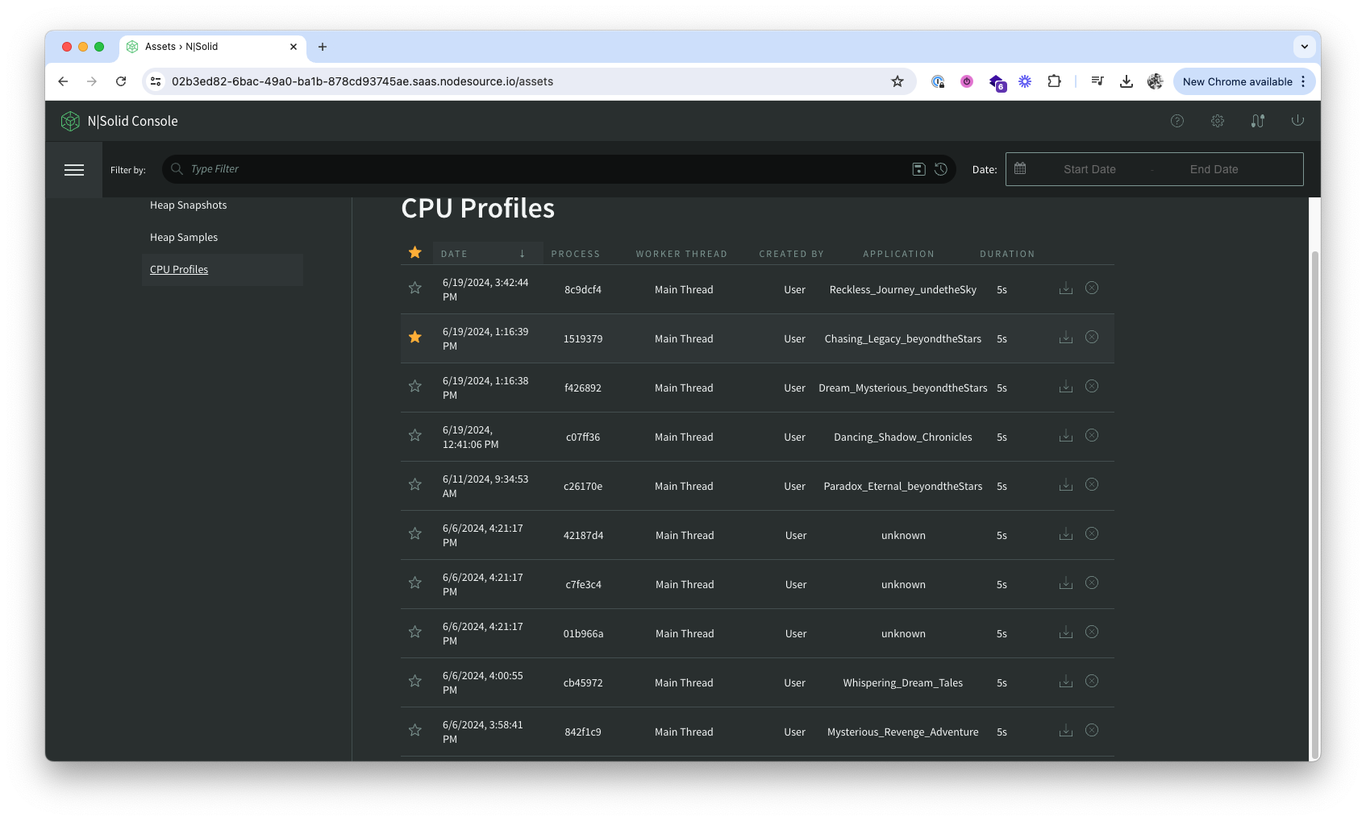This screenshot has width=1366, height=821.
Task: Delete the 1519379 CPU profile
Action: click(x=1092, y=337)
